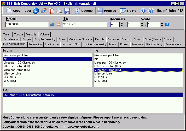Open the Force tab
186x131 pixels.
pos(167,39)
